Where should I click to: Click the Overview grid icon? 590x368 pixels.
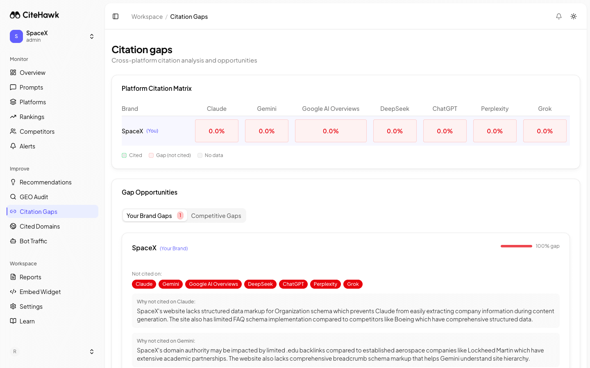click(13, 72)
